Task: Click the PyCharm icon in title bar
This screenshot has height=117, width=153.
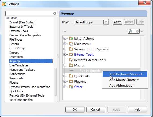Action: 4,4
